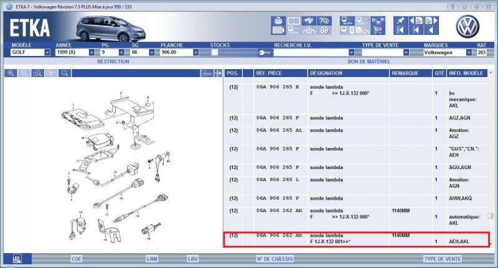The image size is (498, 268).
Task: Click the blank screen icon beside printer
Action: (294, 21)
